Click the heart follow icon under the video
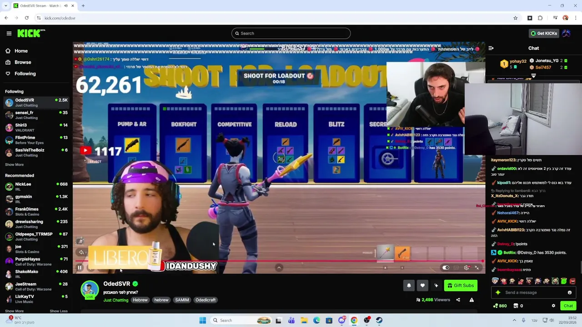 point(422,286)
